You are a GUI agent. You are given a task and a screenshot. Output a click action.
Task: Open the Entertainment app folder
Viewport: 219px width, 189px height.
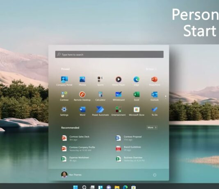[x=119, y=111]
